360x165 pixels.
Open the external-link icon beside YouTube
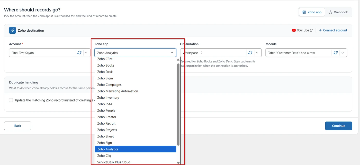click(x=311, y=30)
